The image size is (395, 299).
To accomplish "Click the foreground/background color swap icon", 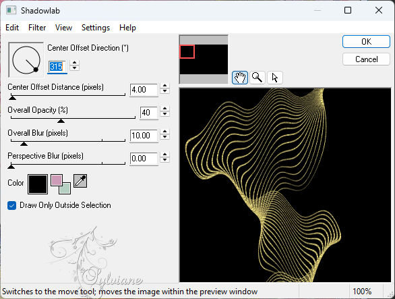I will [61, 184].
